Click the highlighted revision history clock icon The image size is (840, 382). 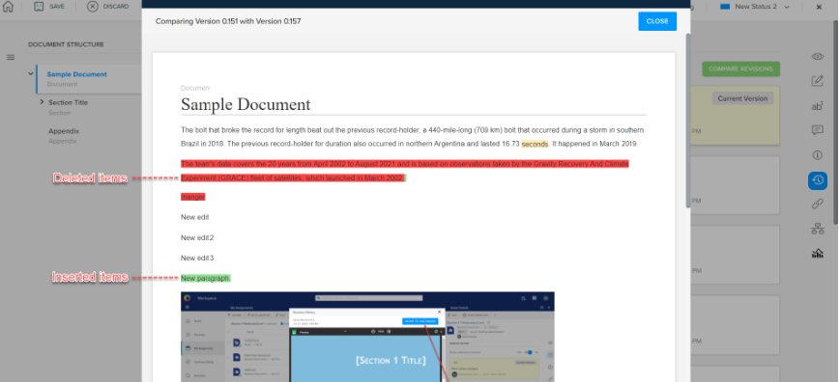click(818, 181)
